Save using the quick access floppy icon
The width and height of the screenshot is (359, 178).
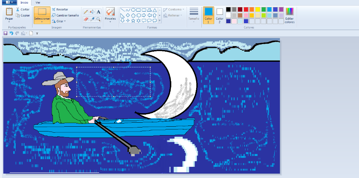pyautogui.click(x=6, y=33)
